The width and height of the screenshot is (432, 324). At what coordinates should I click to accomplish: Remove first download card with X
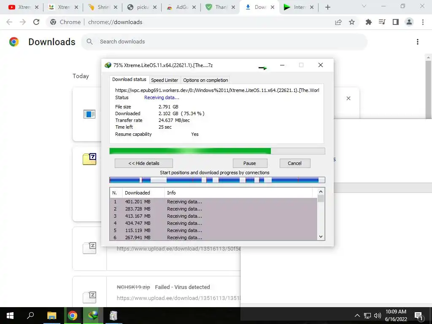(x=348, y=98)
